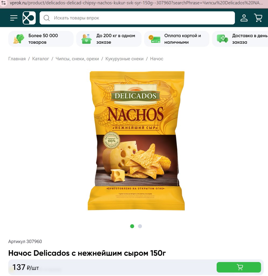
Task: Add nachos to cart with green button
Action: [239, 267]
